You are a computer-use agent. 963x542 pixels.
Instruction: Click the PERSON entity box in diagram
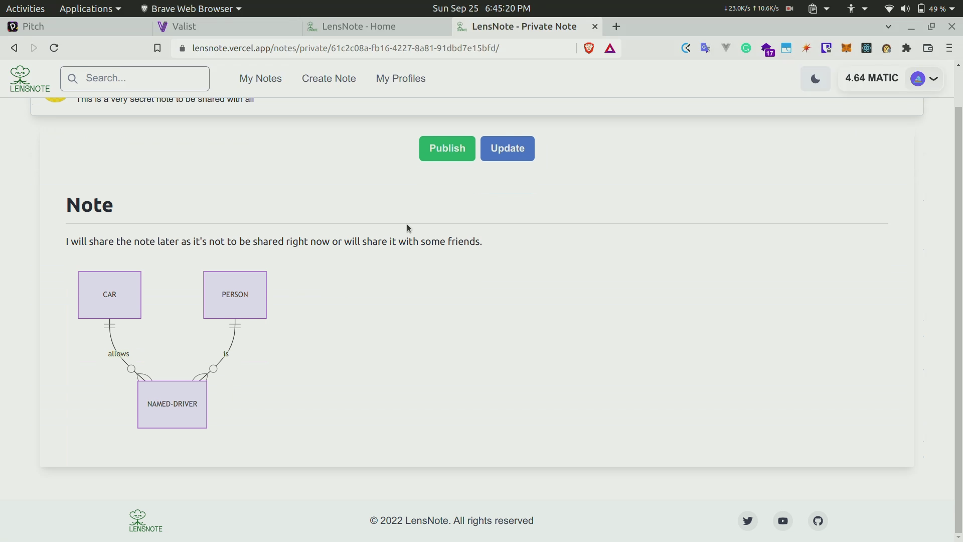(x=235, y=295)
